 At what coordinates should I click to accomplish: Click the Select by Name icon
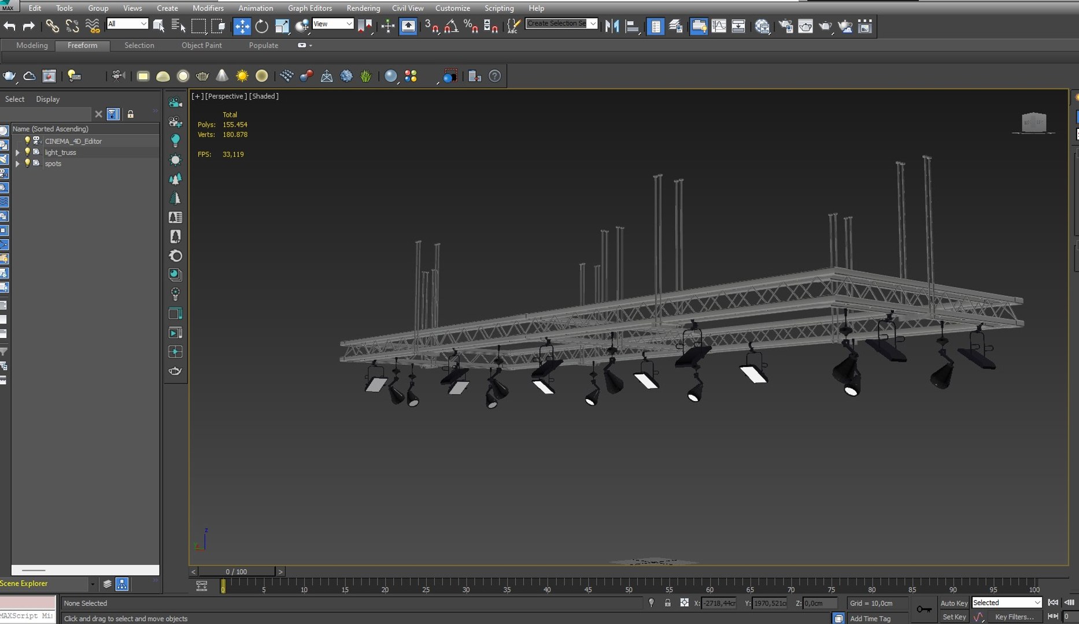click(178, 26)
